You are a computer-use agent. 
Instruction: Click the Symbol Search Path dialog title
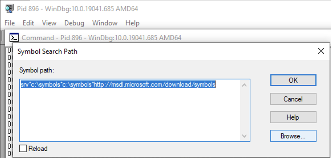[47, 51]
